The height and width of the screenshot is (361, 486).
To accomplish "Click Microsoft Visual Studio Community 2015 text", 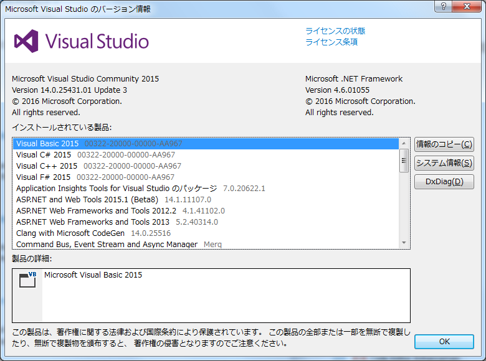I will coord(85,79).
